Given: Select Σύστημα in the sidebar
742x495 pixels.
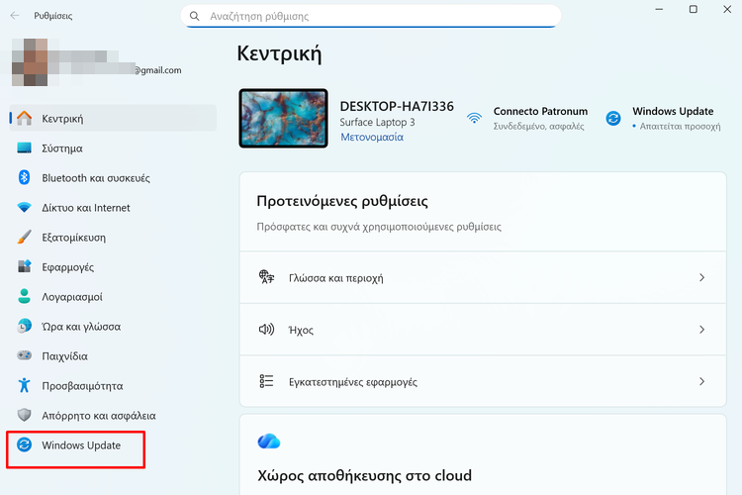Looking at the screenshot, I should [x=61, y=148].
